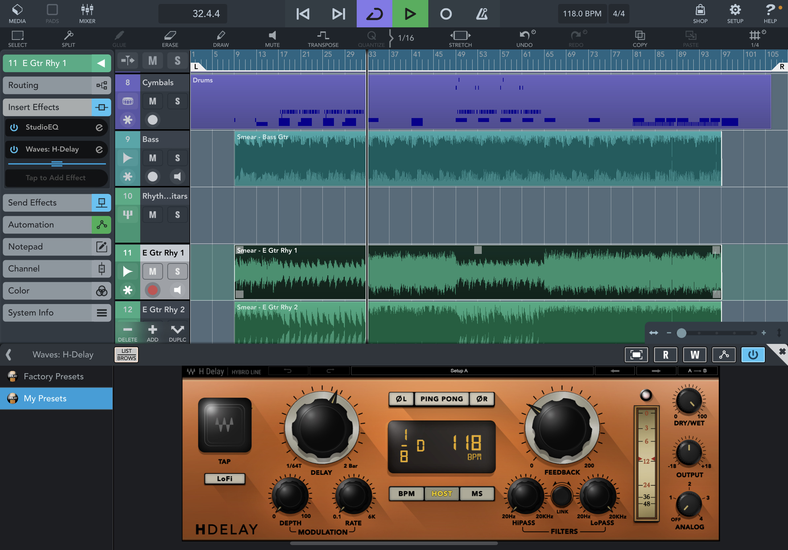Add a new track
The width and height of the screenshot is (788, 550).
pyautogui.click(x=152, y=333)
